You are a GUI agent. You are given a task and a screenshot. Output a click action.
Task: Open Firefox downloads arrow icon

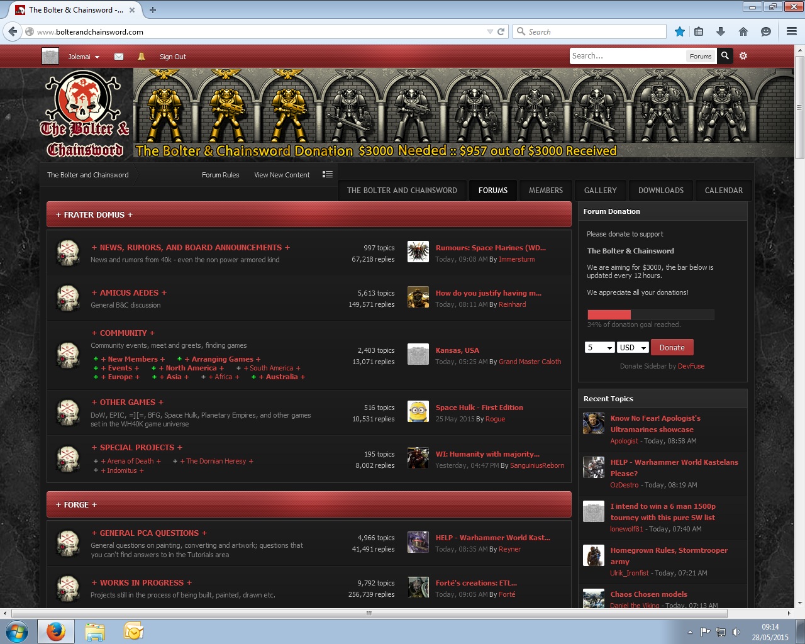tap(721, 31)
